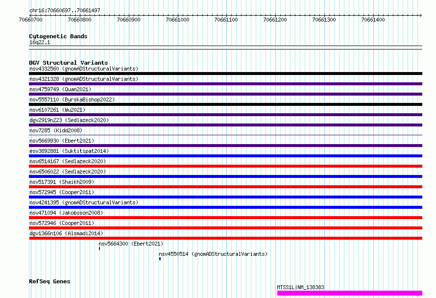Click the Cytogenetic Bands track heading
436x298 pixels.
pos(58,36)
